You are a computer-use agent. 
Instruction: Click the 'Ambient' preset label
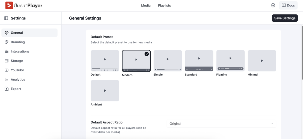pyautogui.click(x=96, y=105)
